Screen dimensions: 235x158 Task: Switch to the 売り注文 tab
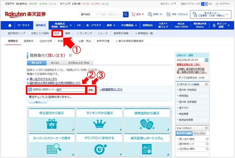tap(55, 63)
